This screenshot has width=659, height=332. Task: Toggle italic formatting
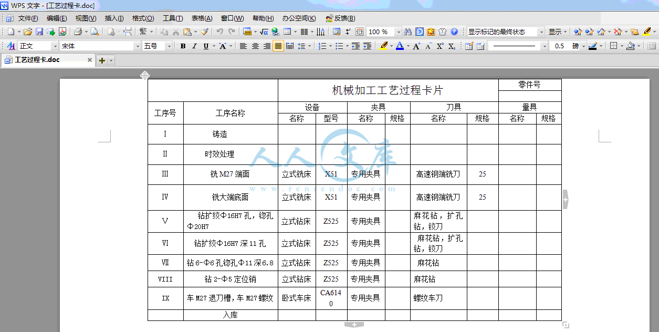coord(194,46)
